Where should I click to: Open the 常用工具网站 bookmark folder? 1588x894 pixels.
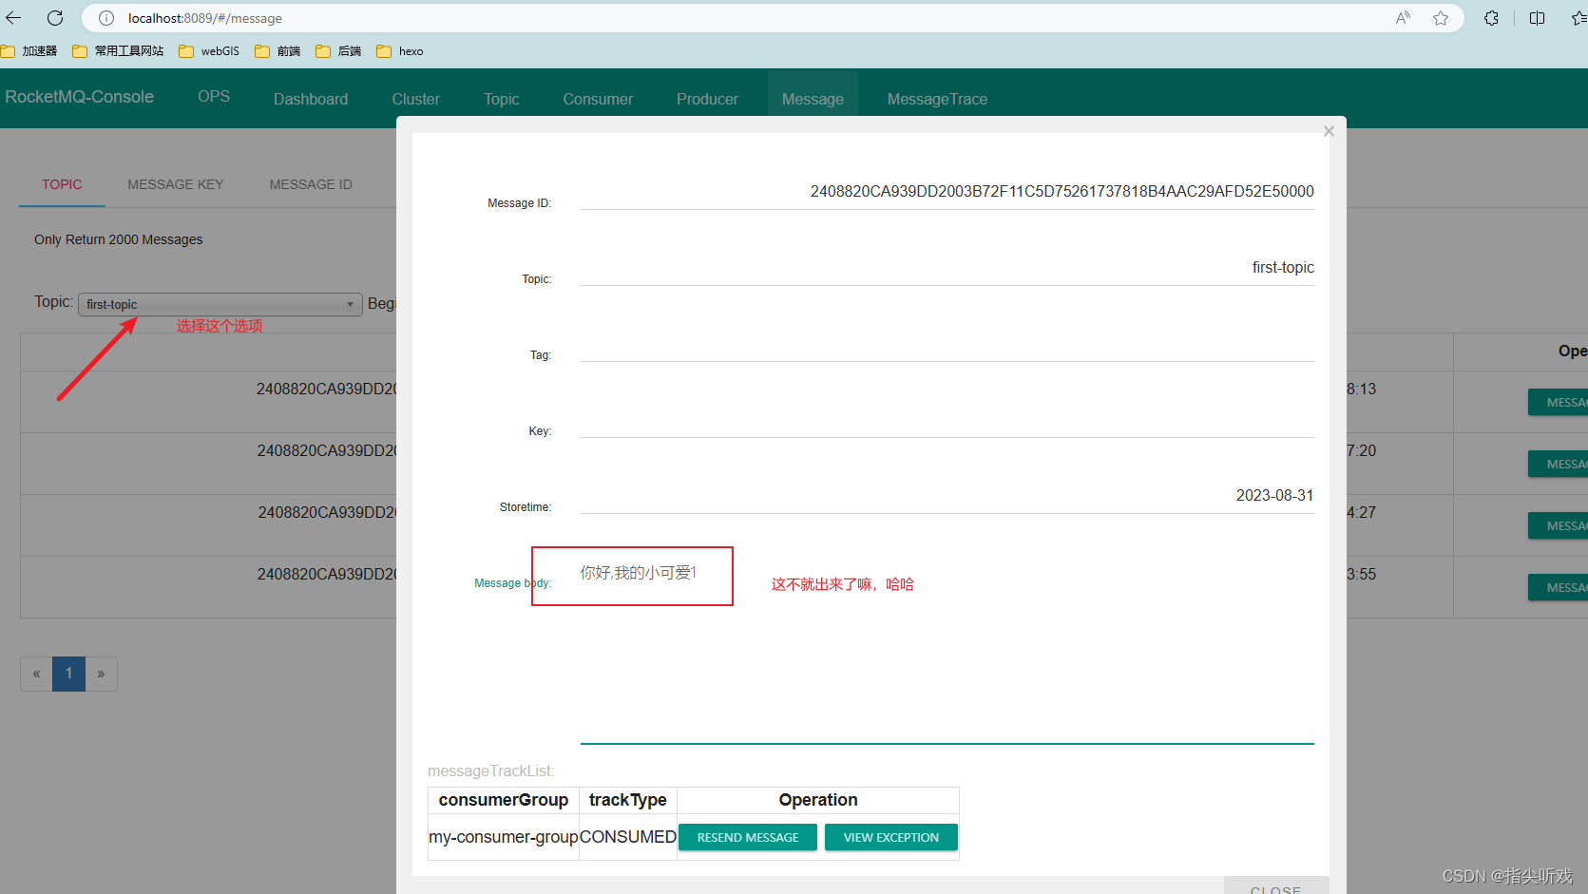[x=118, y=51]
